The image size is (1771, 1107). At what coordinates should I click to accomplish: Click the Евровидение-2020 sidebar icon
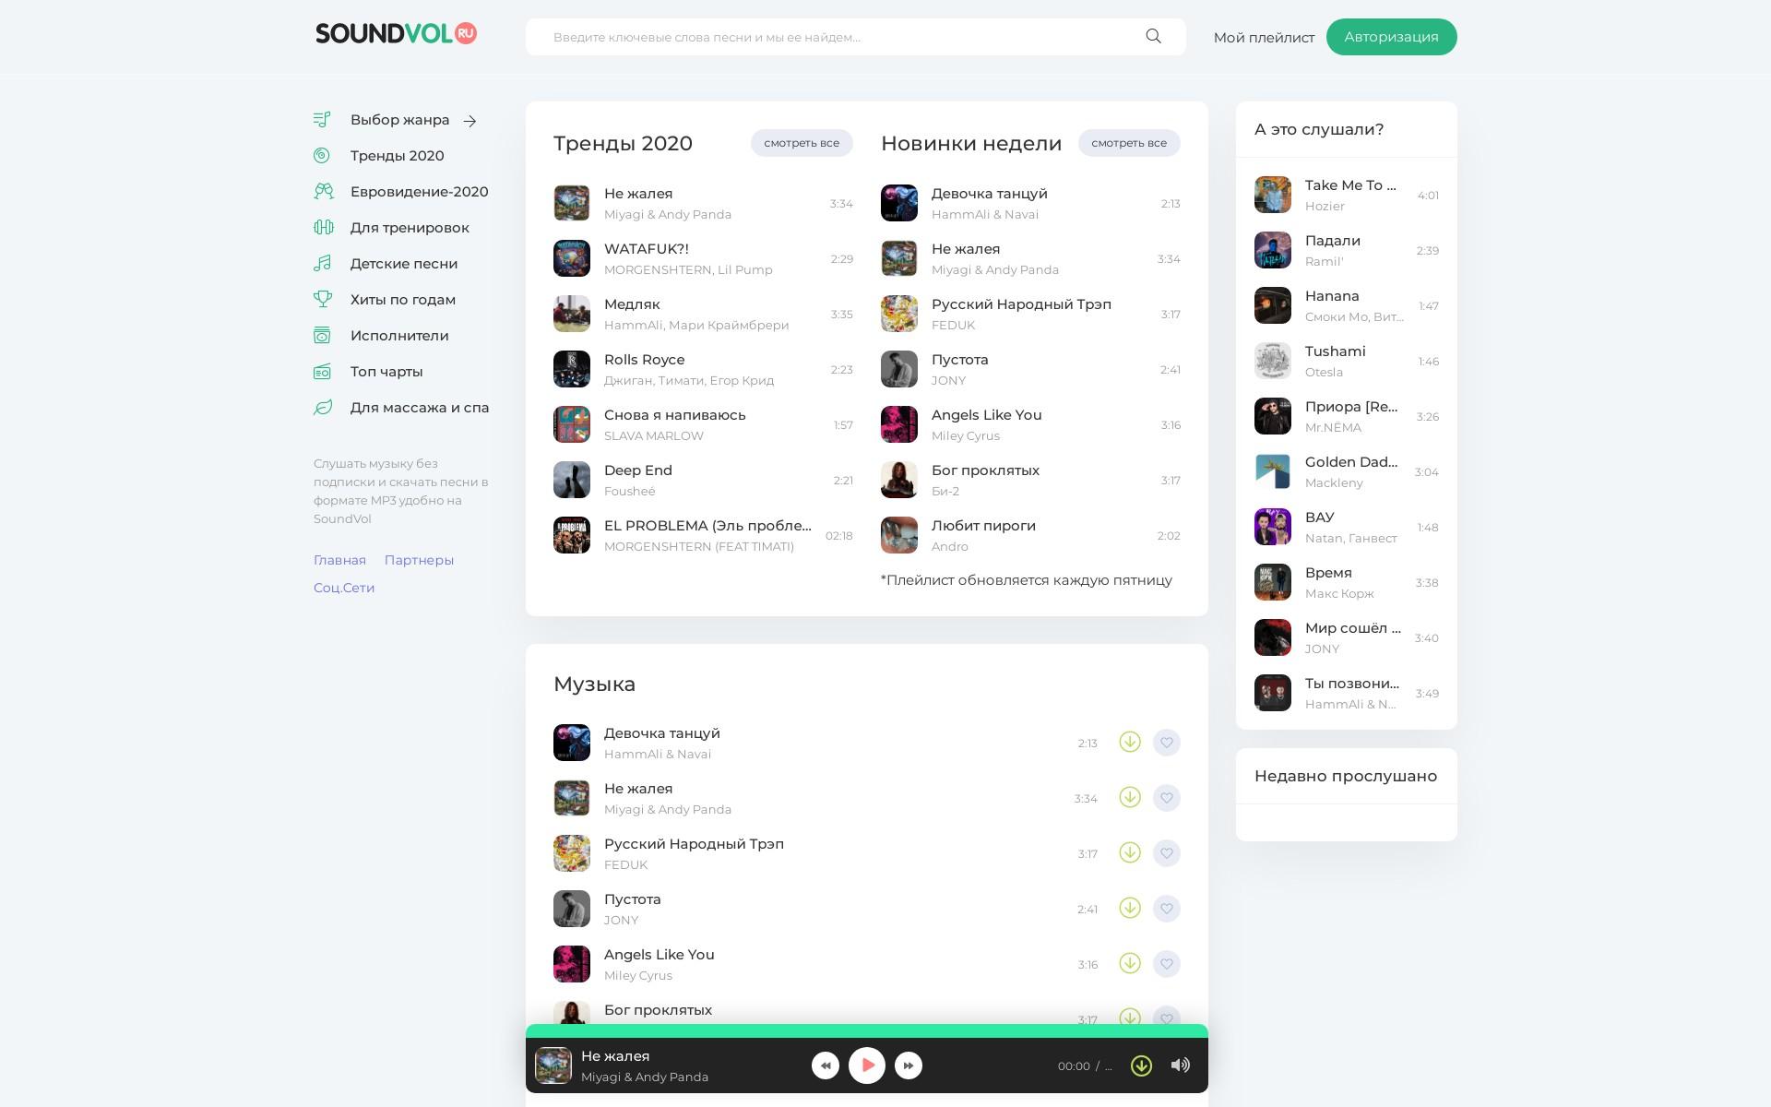323,191
